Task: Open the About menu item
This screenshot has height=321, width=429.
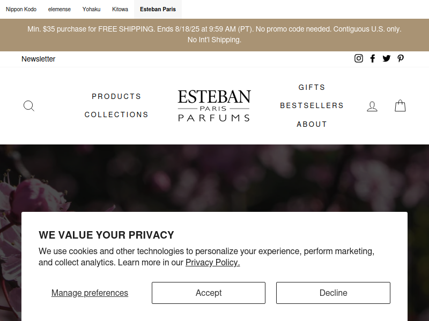Action: point(312,124)
